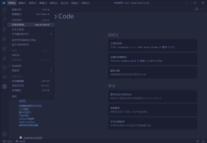Open the Explorer view in activity bar
The width and height of the screenshot is (207, 143).
[5, 10]
